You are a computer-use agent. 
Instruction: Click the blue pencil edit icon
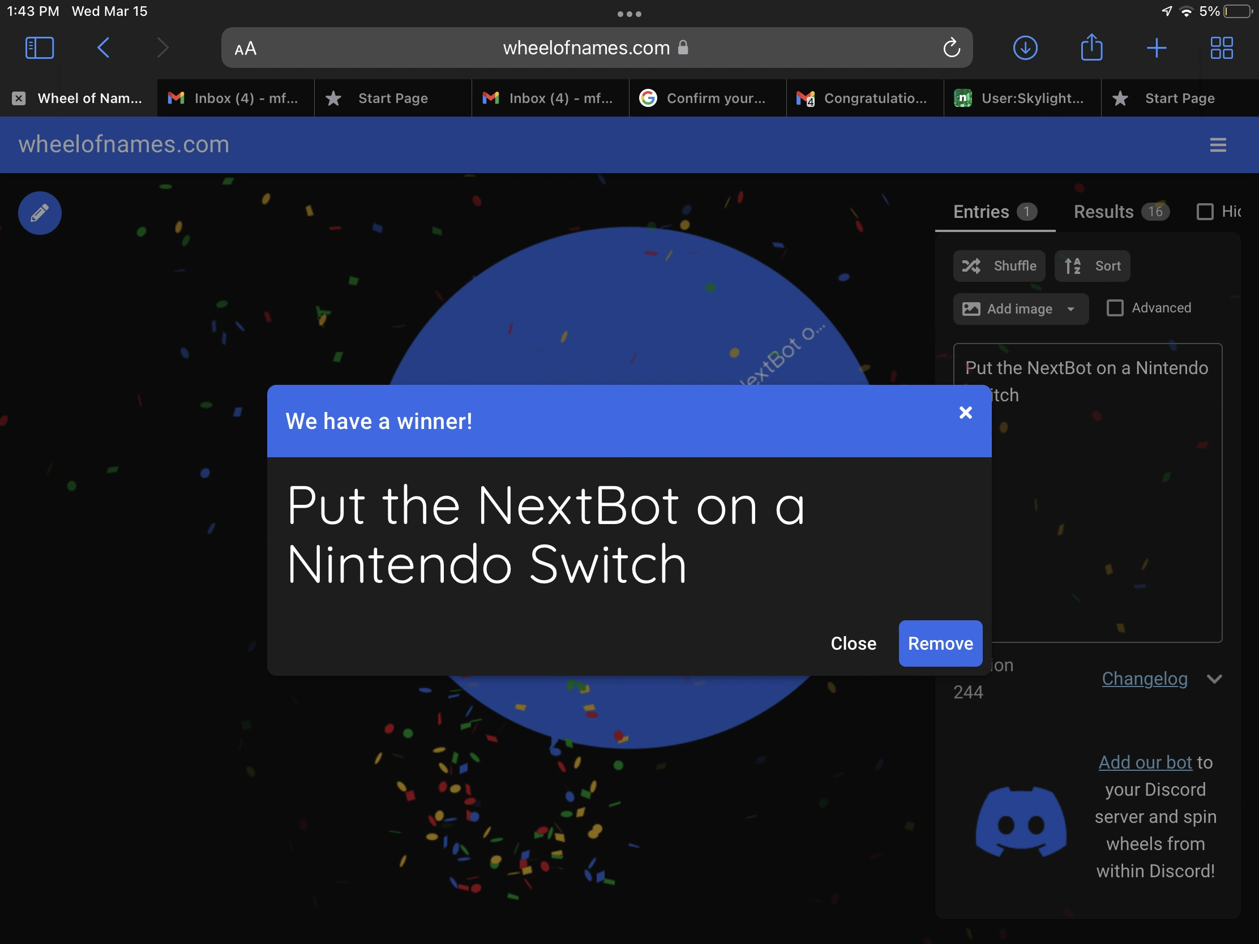coord(39,213)
